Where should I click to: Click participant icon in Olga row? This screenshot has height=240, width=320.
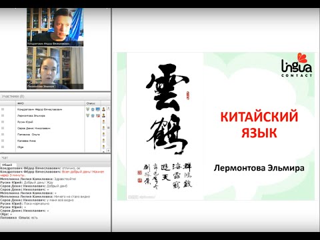pyautogui.click(x=103, y=147)
